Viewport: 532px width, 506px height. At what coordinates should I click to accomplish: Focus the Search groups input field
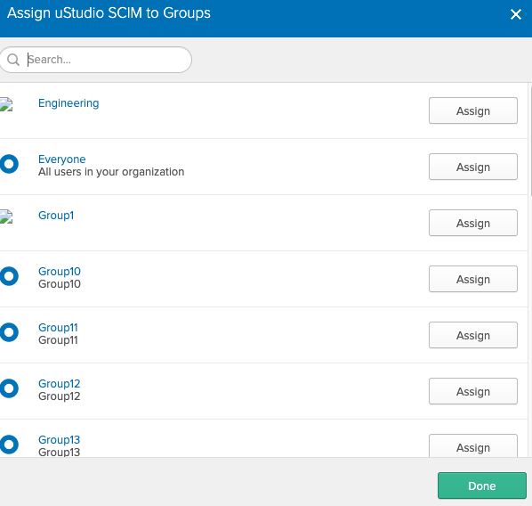[x=96, y=60]
